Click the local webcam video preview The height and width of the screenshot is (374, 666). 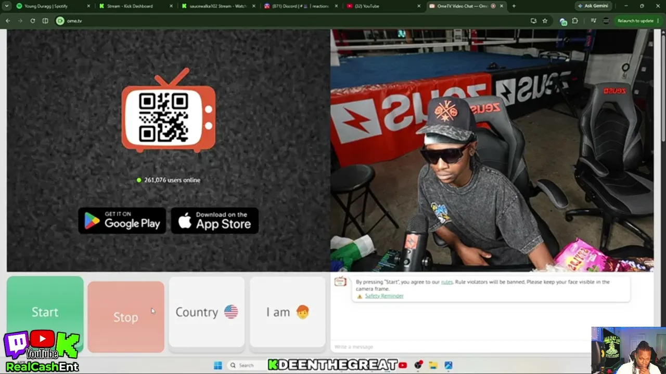tap(492, 150)
